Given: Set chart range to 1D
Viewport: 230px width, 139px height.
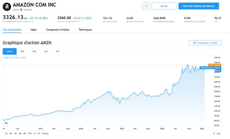Looking at the screenshot, I should coord(6,134).
